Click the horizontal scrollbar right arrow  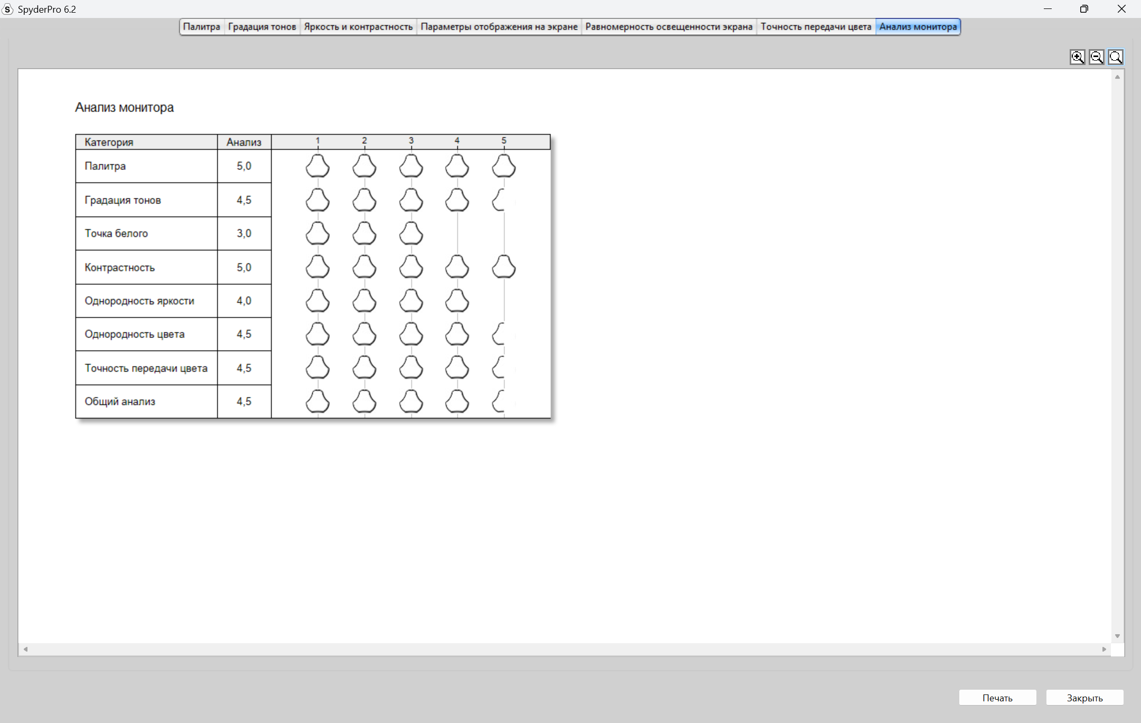(x=1104, y=649)
